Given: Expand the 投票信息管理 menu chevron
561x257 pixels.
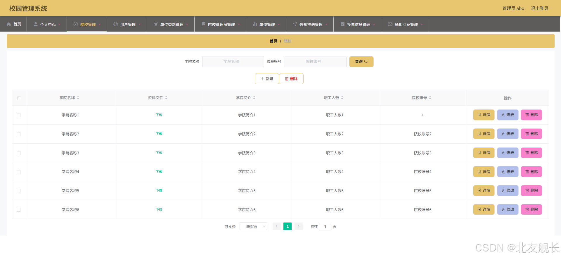Looking at the screenshot, I should (x=374, y=24).
